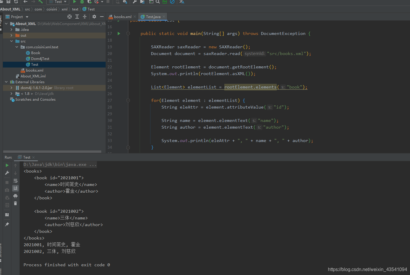Open Project panel gear options
Screen dimensions: 410x275
coord(94,17)
